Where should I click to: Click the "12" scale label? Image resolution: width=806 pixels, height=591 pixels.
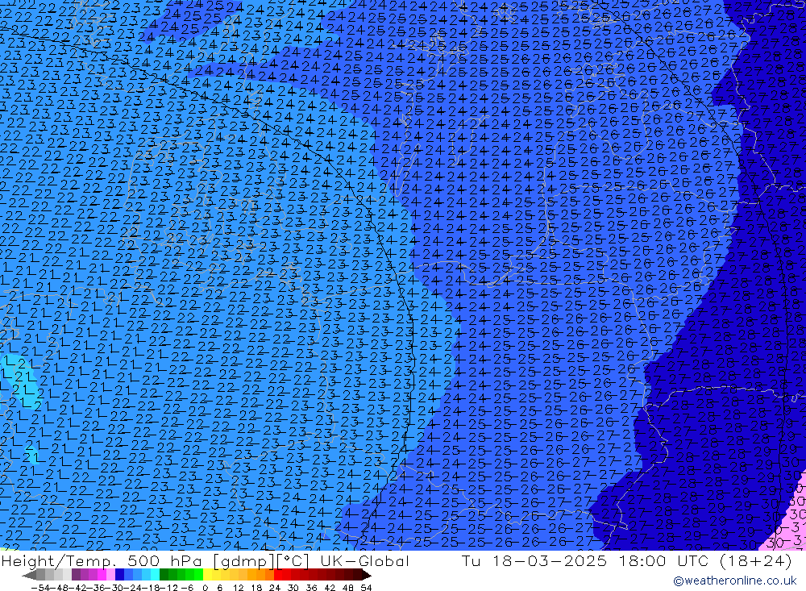tap(239, 588)
